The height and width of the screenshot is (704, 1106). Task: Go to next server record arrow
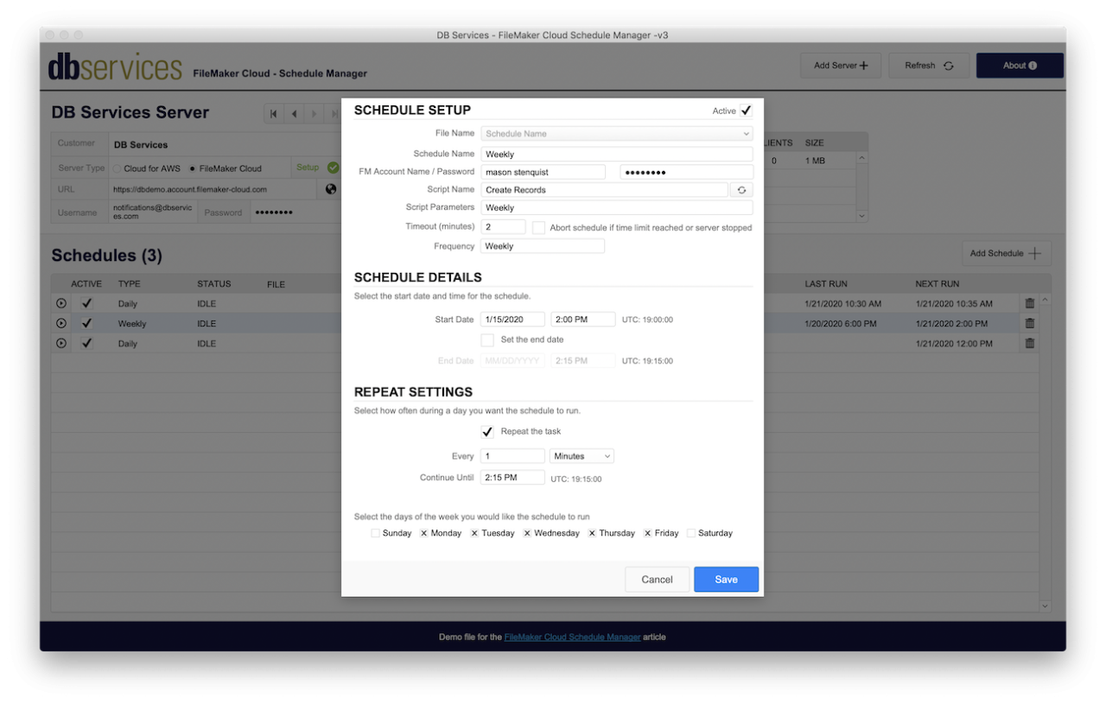315,114
